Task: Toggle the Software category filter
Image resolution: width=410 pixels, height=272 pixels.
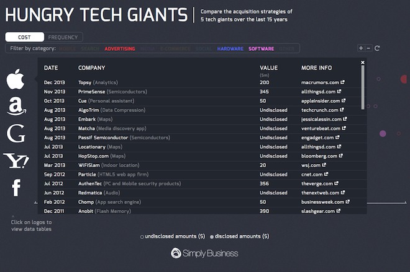Action: 262,48
